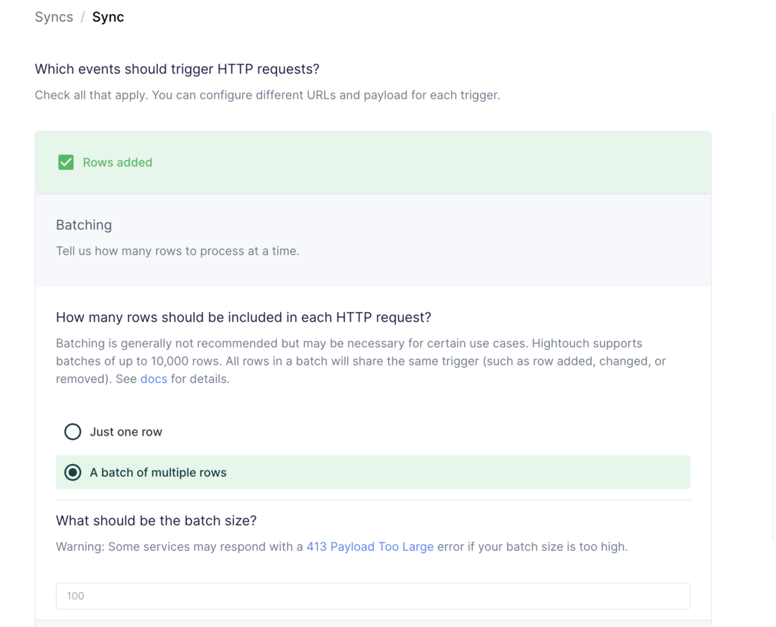Focus the batch size input field
Screen dimensions: 776x627
pos(373,596)
